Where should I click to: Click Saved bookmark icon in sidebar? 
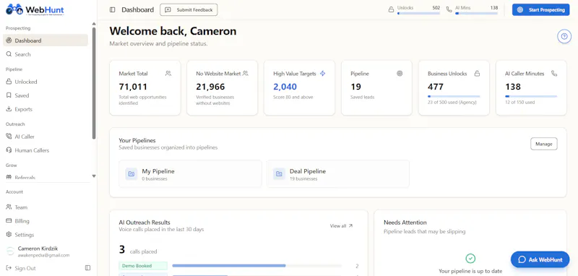9,95
